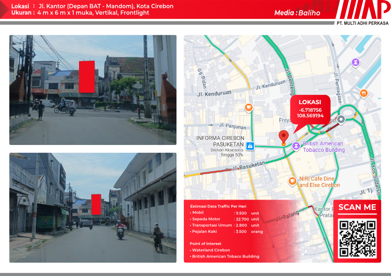Click the red LOKASI coordinates callout
This screenshot has height=276, width=391.
tap(310, 109)
